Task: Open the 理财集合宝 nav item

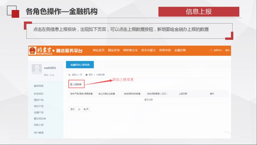Action: [x=130, y=50]
